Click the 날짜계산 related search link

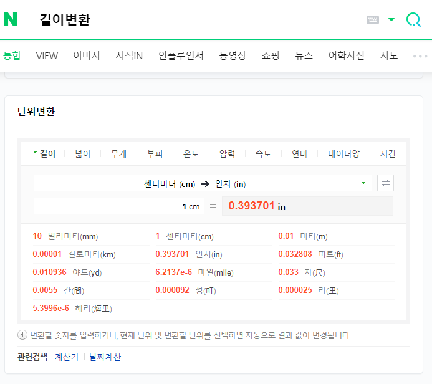[105, 357]
